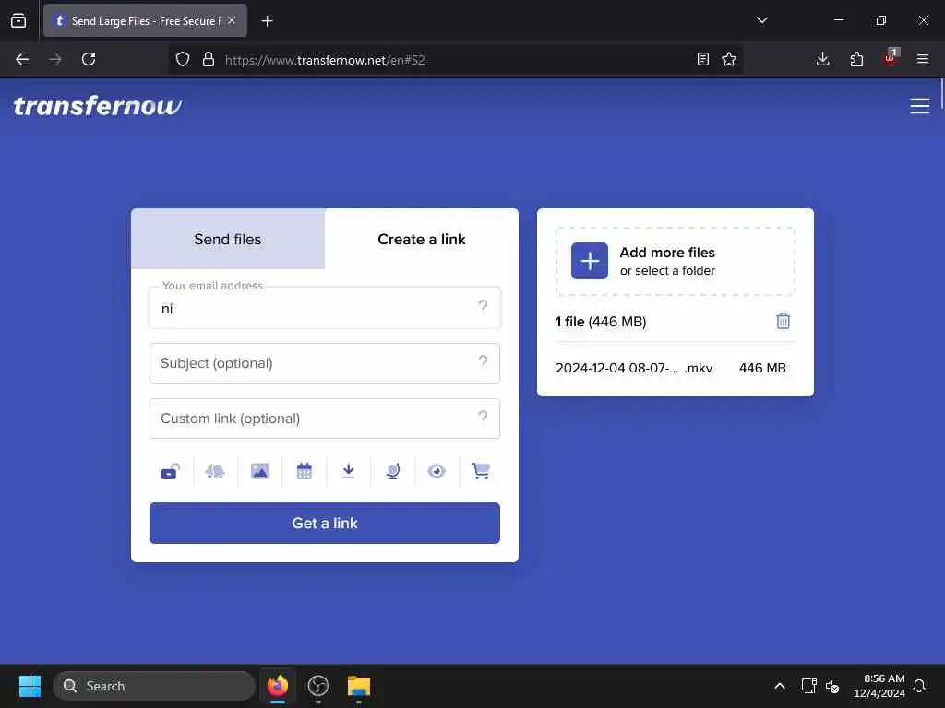Click or select a folder link

point(667,271)
